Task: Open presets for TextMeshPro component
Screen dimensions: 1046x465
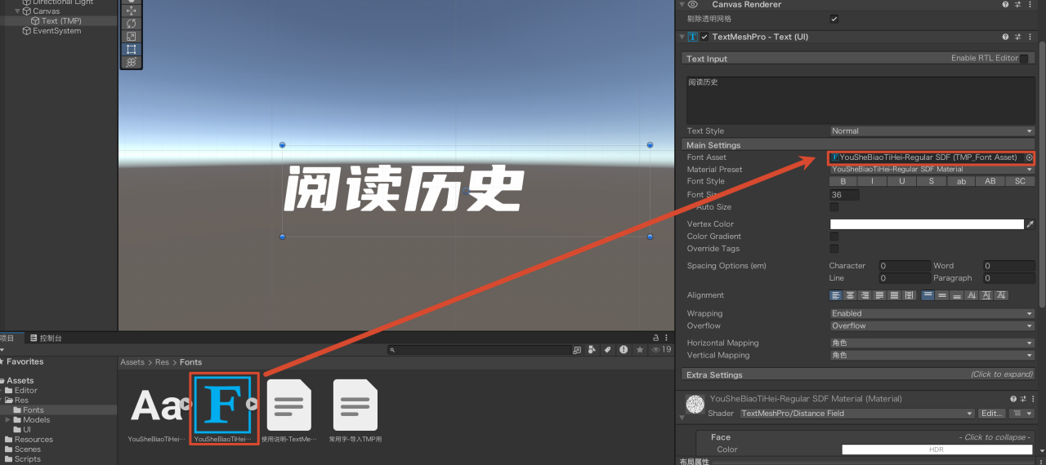Action: coord(1018,37)
